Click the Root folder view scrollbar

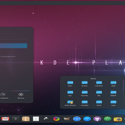(x=123, y=85)
